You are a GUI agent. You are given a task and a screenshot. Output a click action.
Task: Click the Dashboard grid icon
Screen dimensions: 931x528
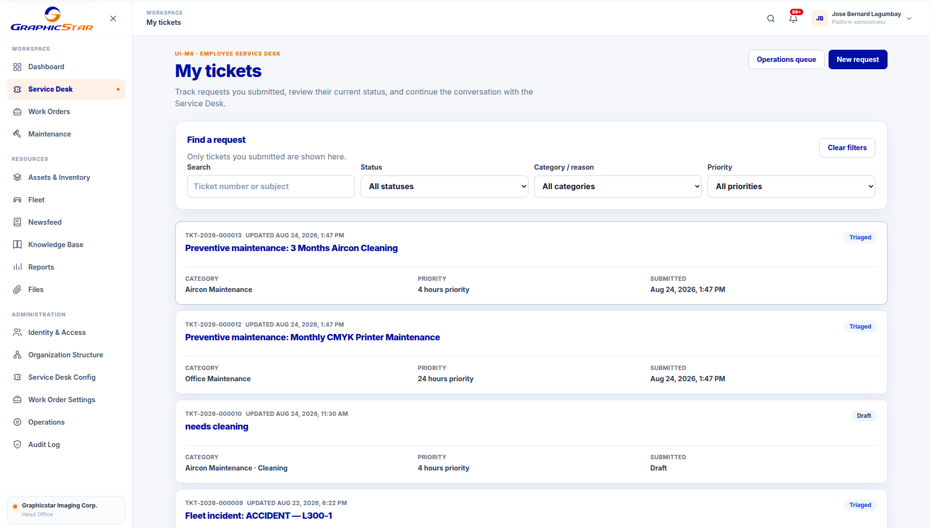coord(18,67)
